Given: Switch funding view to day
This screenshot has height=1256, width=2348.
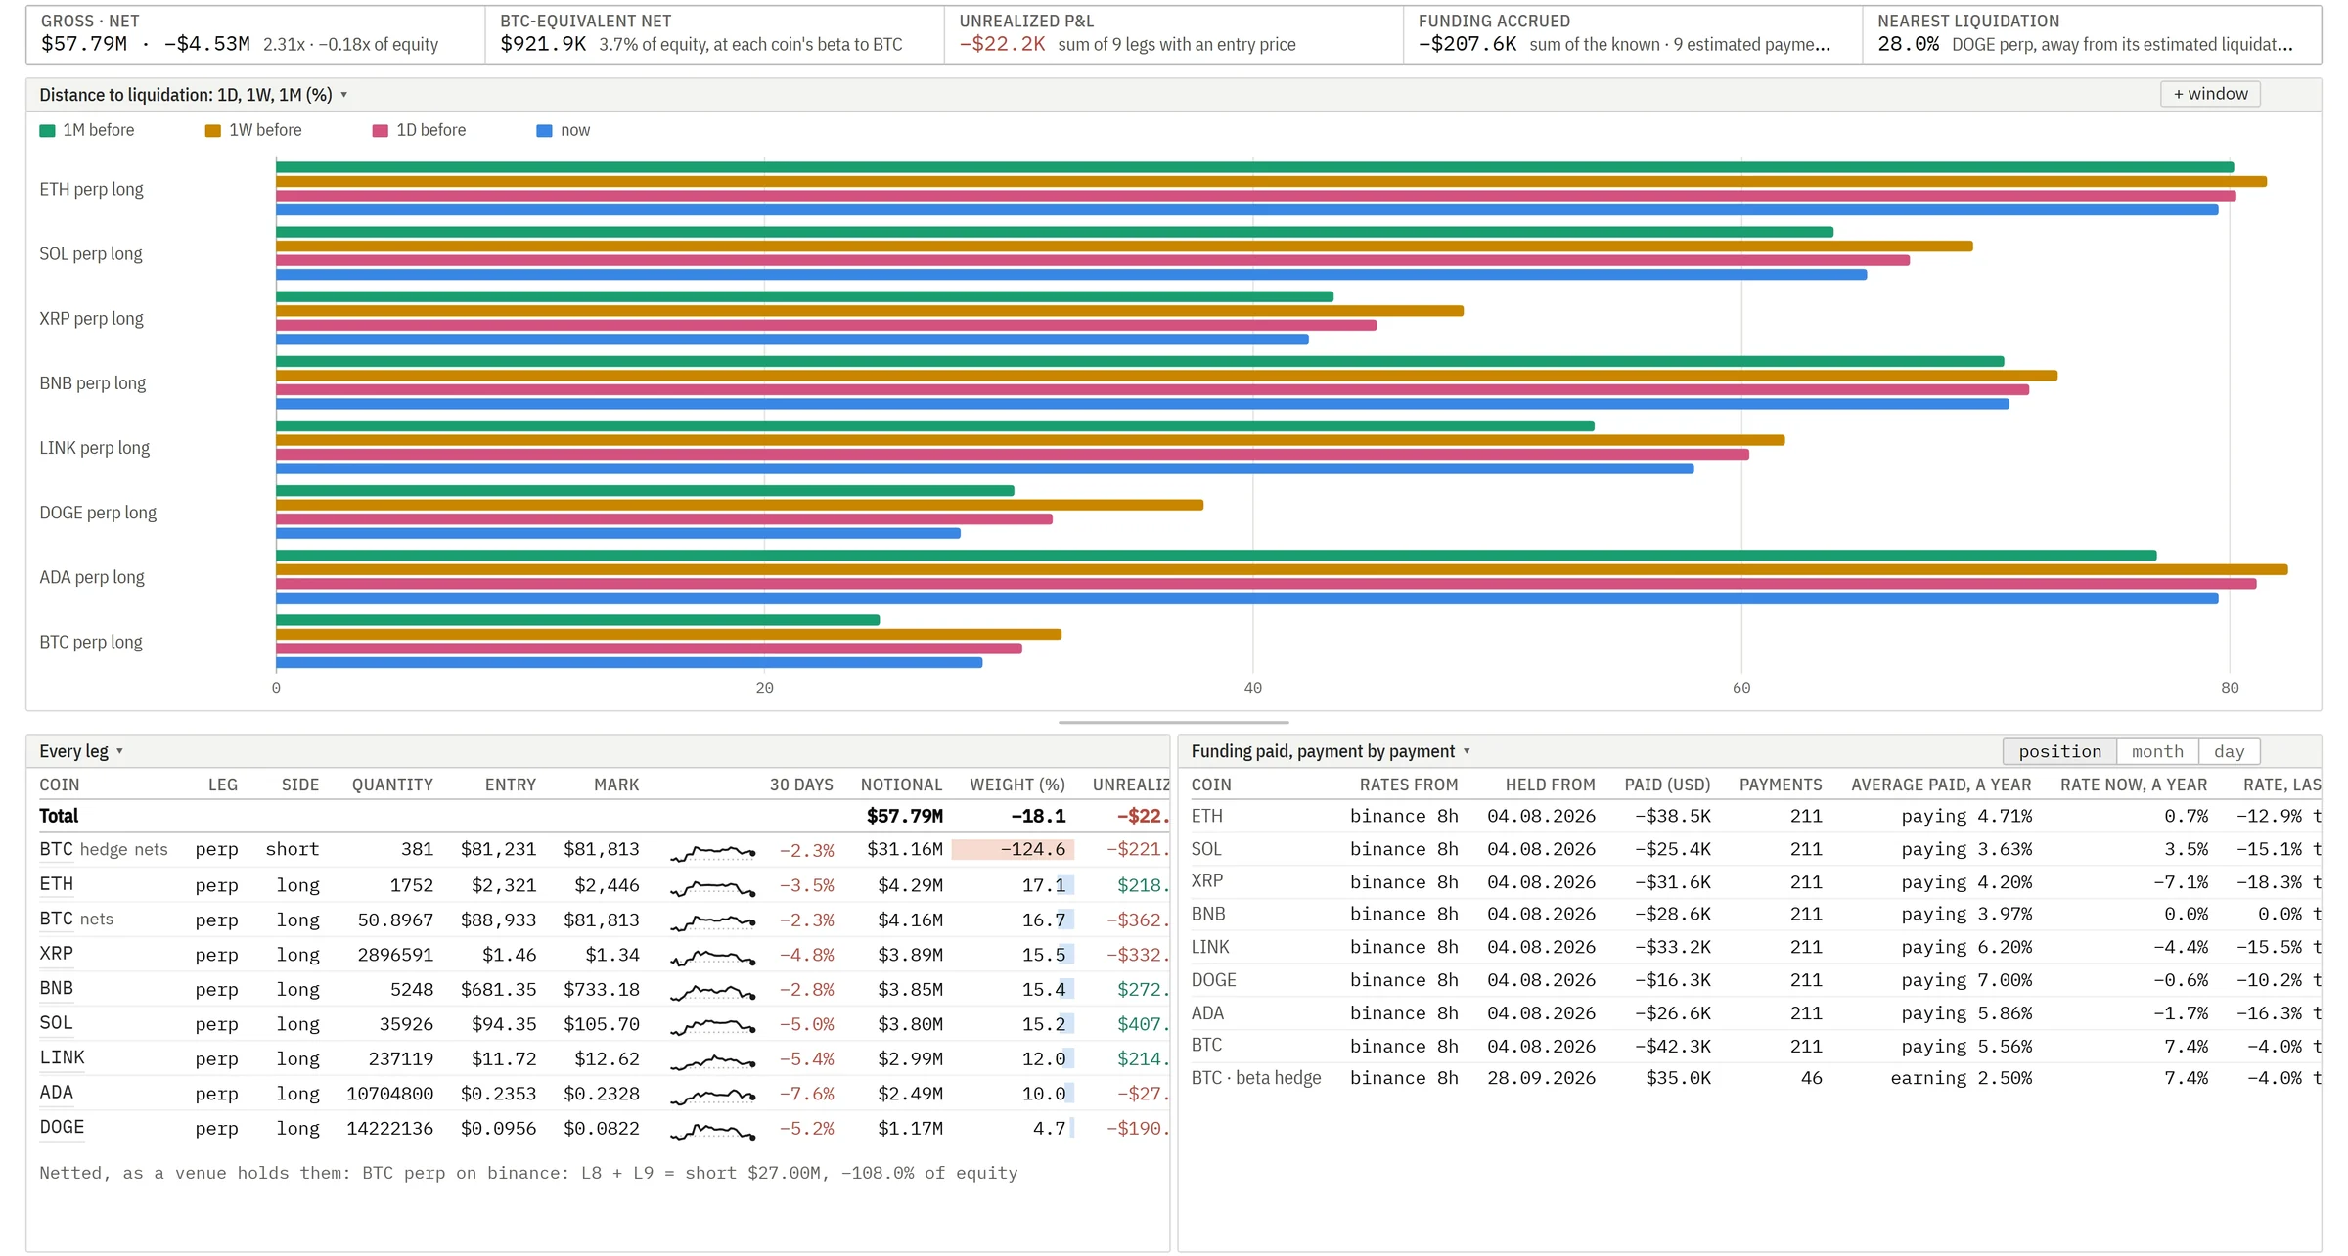Looking at the screenshot, I should pos(2229,751).
